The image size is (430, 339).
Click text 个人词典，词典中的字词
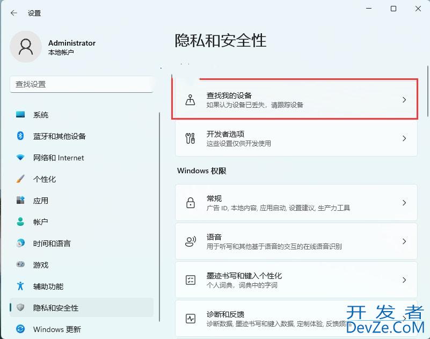tap(242, 285)
